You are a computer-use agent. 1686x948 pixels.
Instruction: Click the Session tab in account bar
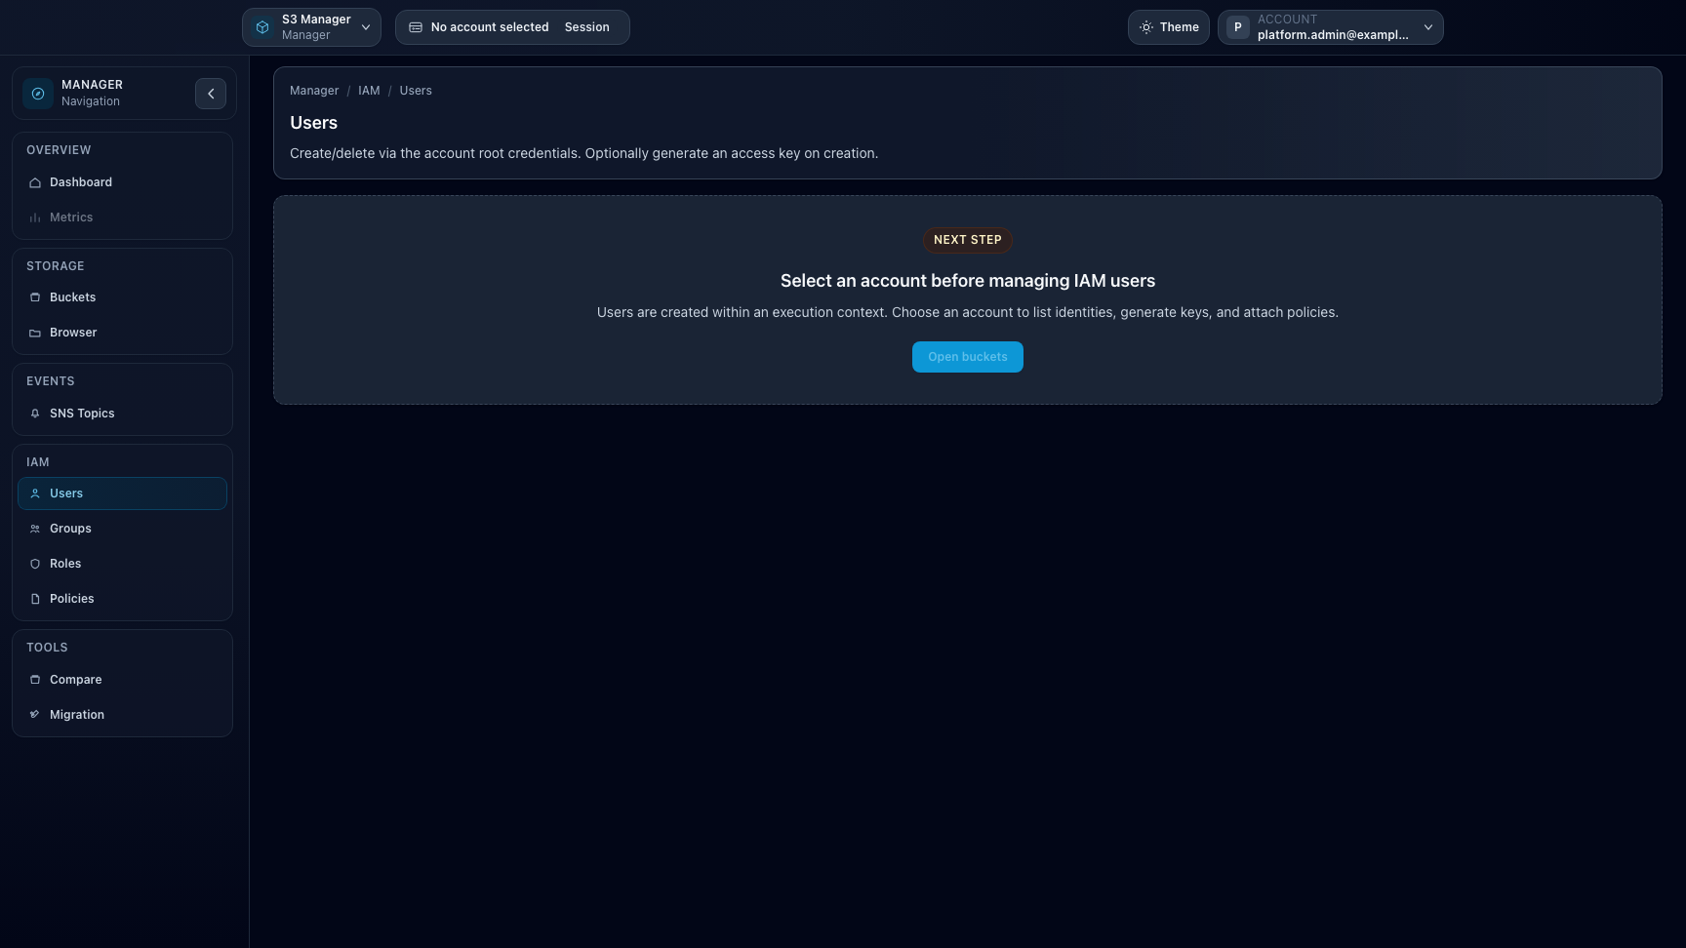[x=586, y=27]
